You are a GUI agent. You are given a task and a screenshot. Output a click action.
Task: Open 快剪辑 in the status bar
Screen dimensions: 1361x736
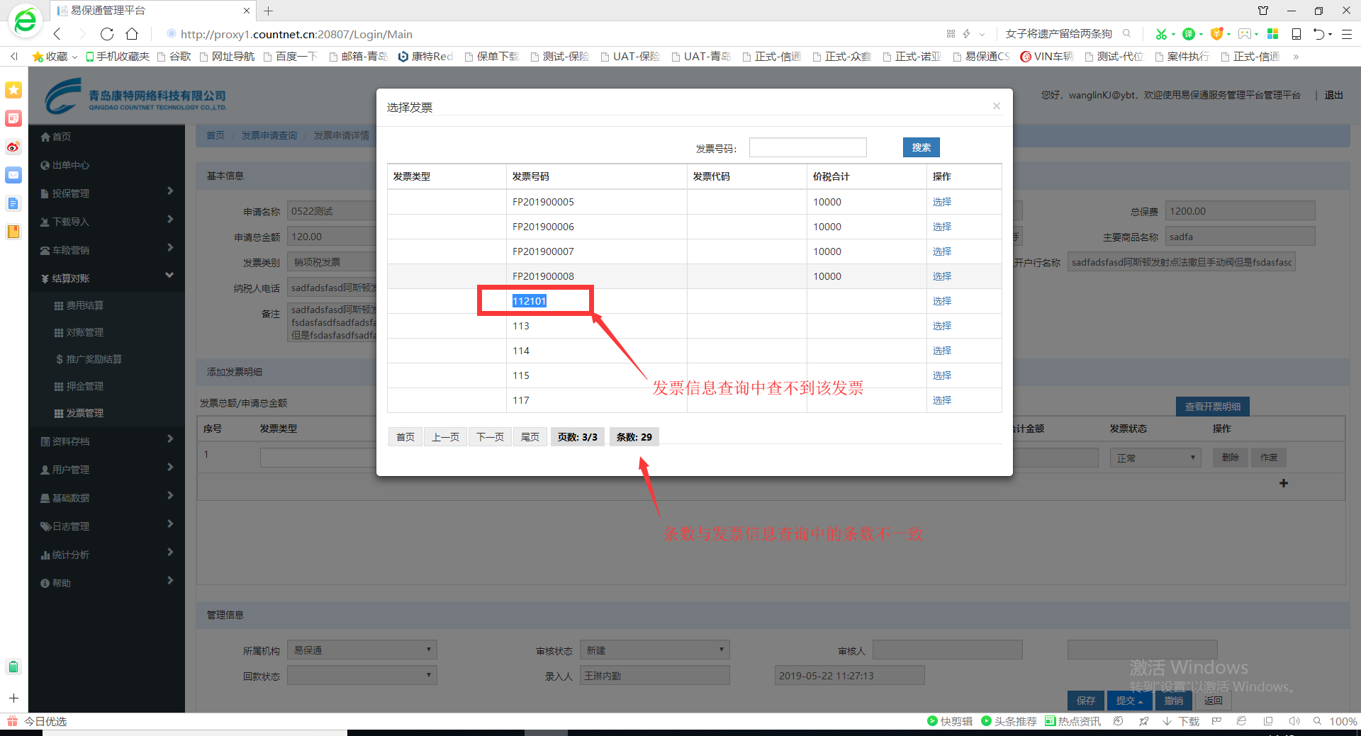pos(950,721)
